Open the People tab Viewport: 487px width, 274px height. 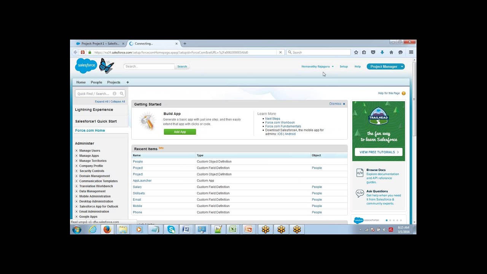tap(96, 82)
